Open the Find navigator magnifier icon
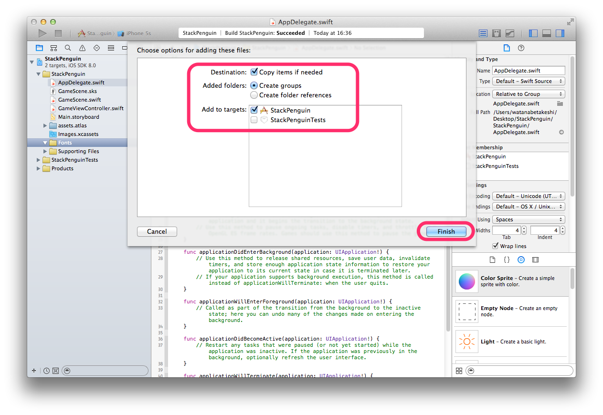 click(x=67, y=48)
